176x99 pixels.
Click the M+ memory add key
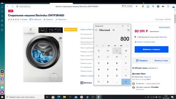[x=109, y=46]
